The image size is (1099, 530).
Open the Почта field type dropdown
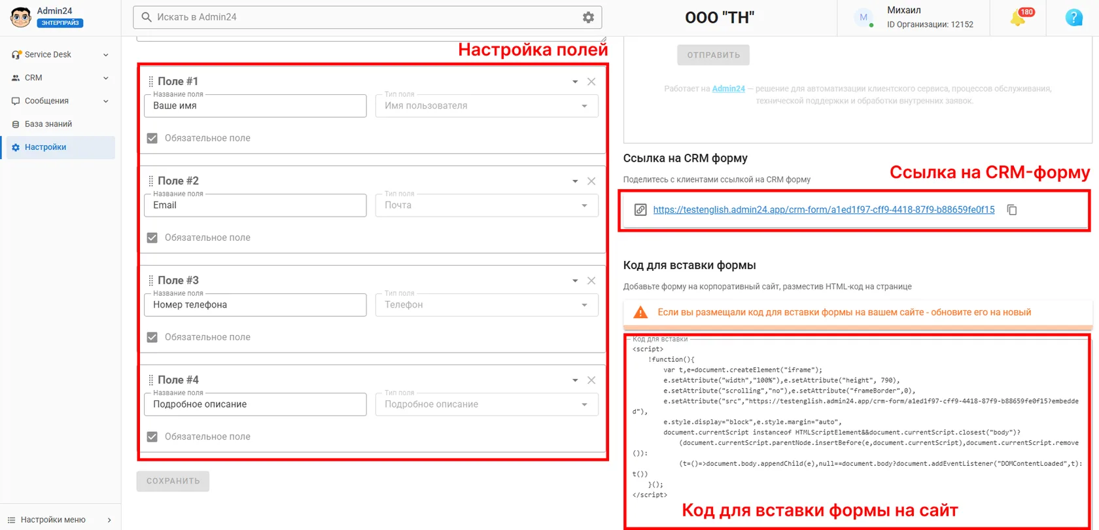(487, 205)
